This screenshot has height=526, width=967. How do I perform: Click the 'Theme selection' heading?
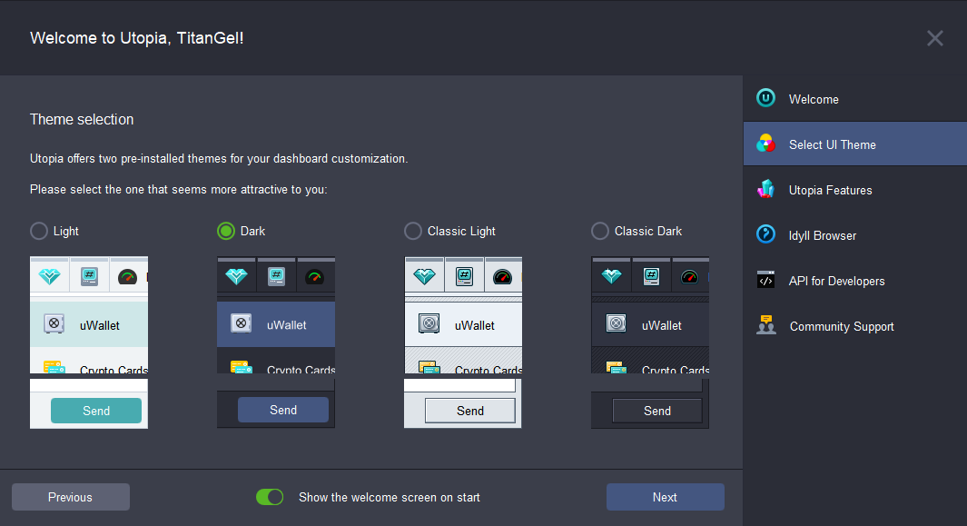coord(82,119)
